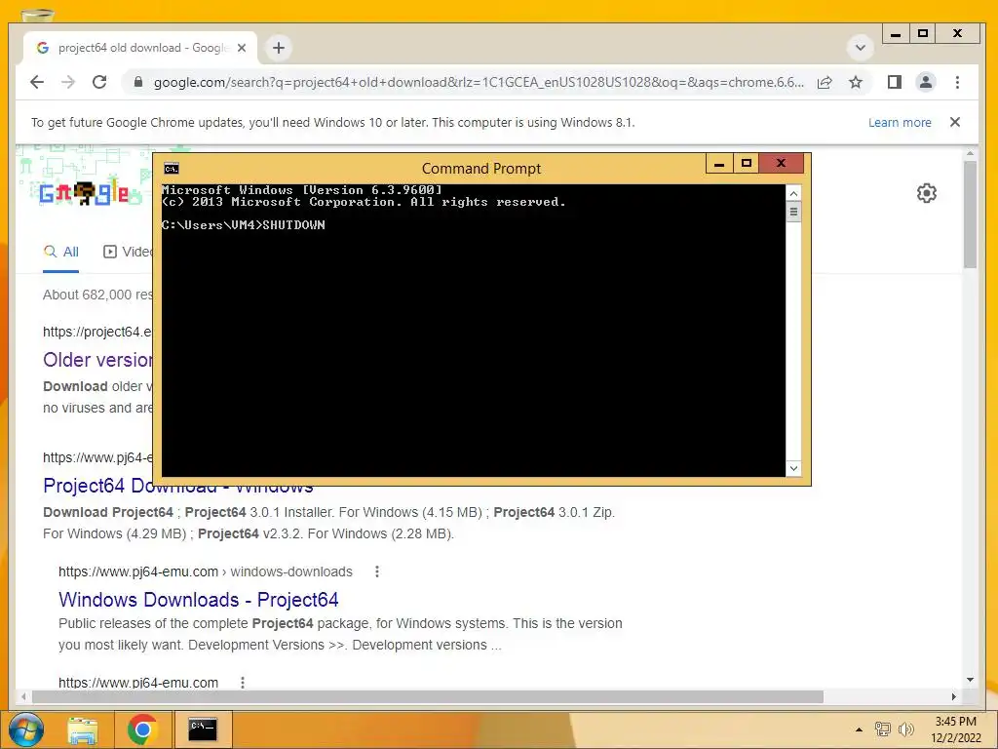
Task: Show hidden system tray icons
Action: 860,729
